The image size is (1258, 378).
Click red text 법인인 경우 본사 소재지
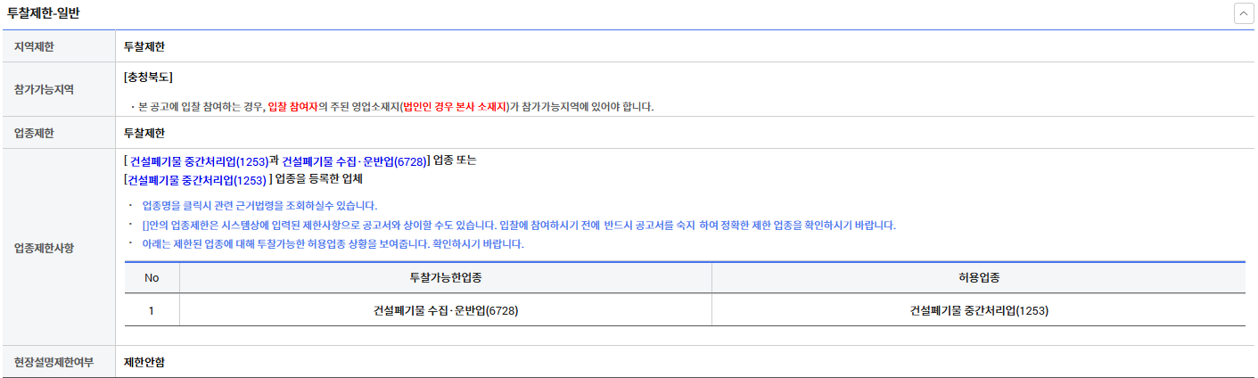454,107
